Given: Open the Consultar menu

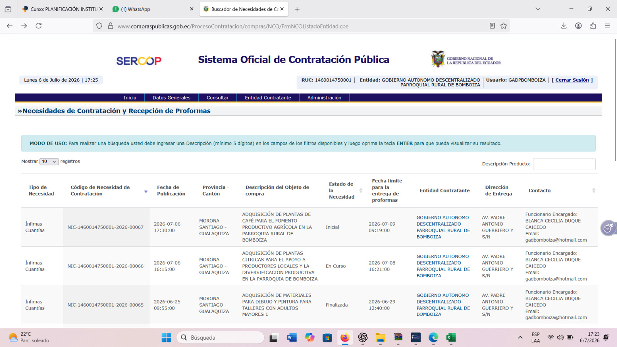Looking at the screenshot, I should tap(217, 98).
